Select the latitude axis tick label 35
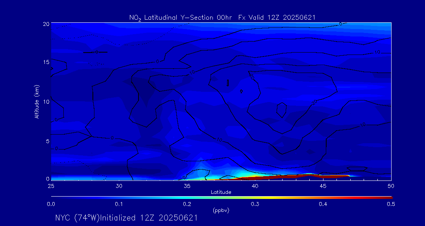 (x=187, y=186)
